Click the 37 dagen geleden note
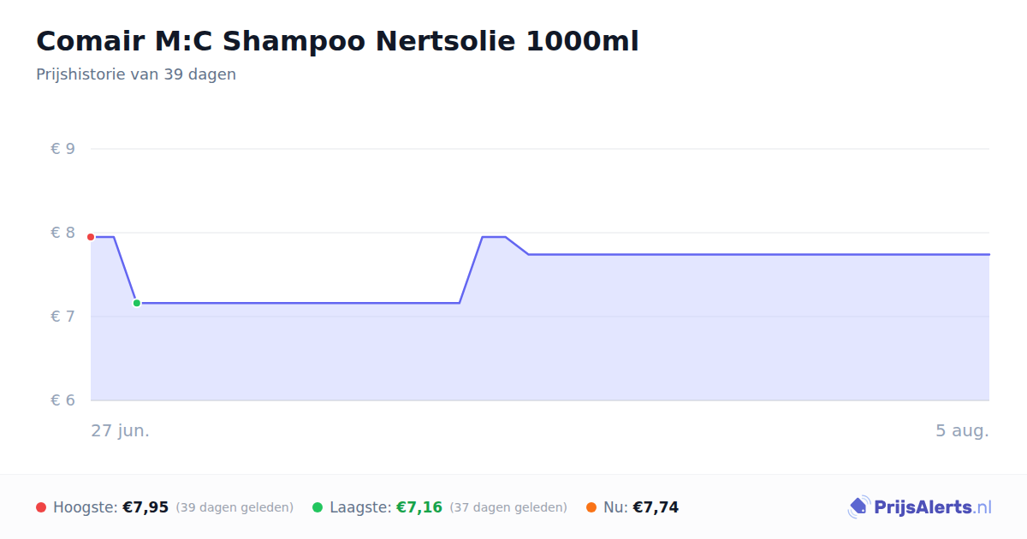 (508, 507)
